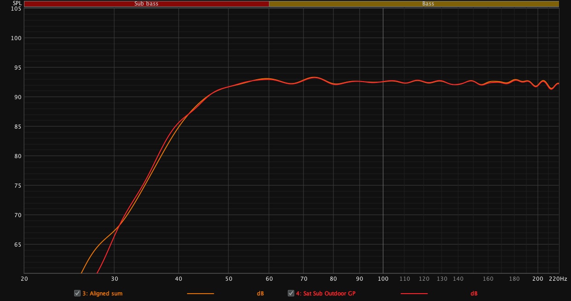Click the 220Hz label on frequency axis
This screenshot has height=301, width=571.
click(559, 279)
